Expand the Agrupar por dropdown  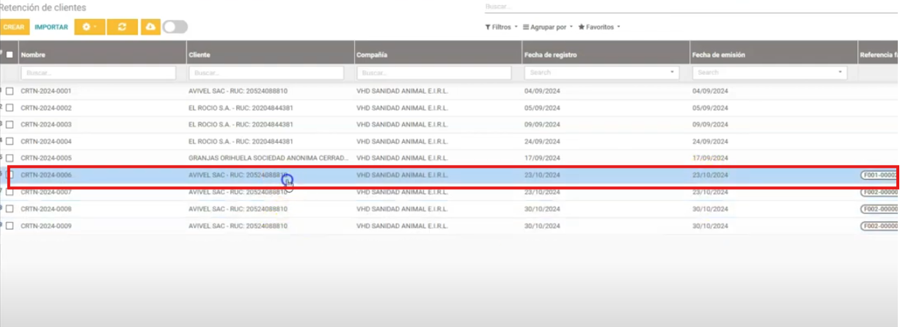[x=548, y=27]
